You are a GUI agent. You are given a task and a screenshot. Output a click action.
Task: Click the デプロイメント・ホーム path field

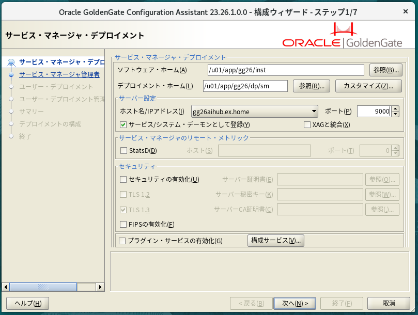pos(245,86)
